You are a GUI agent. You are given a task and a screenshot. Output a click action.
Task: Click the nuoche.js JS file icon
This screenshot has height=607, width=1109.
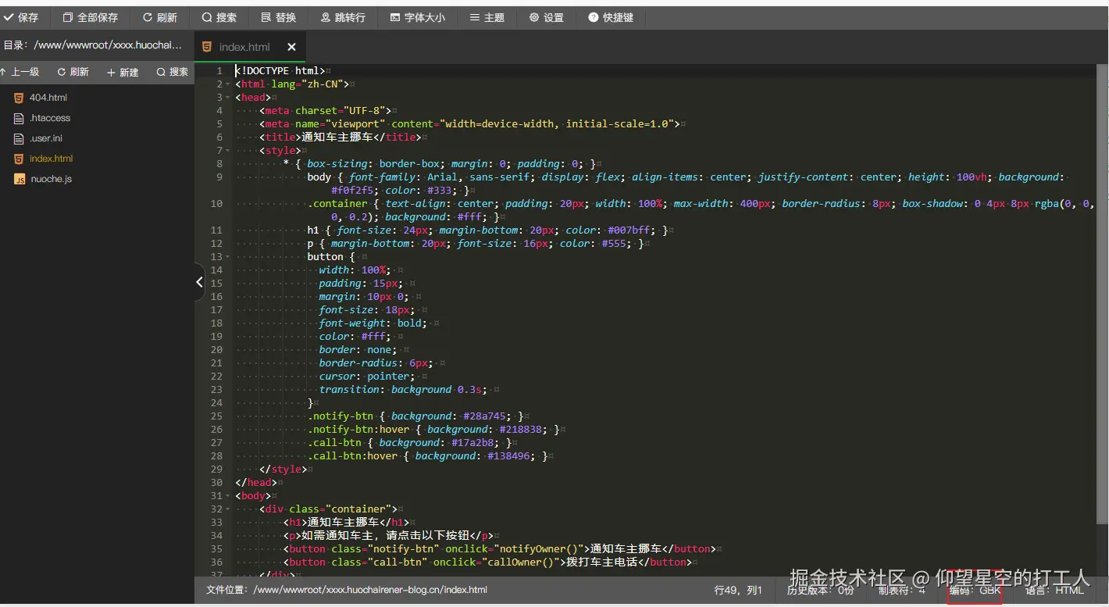pos(19,179)
